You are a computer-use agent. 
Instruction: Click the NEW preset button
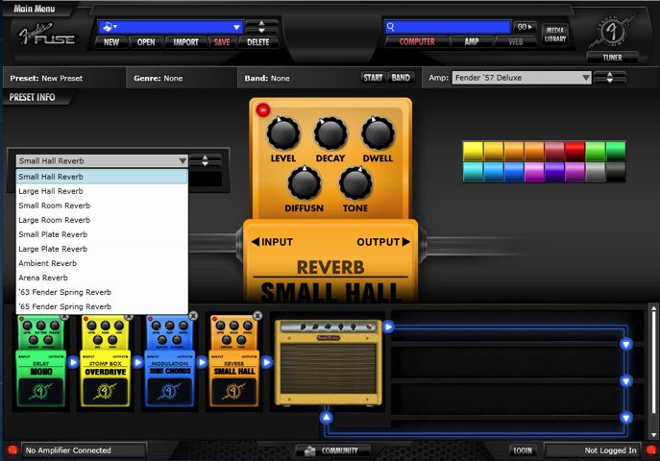(x=111, y=42)
